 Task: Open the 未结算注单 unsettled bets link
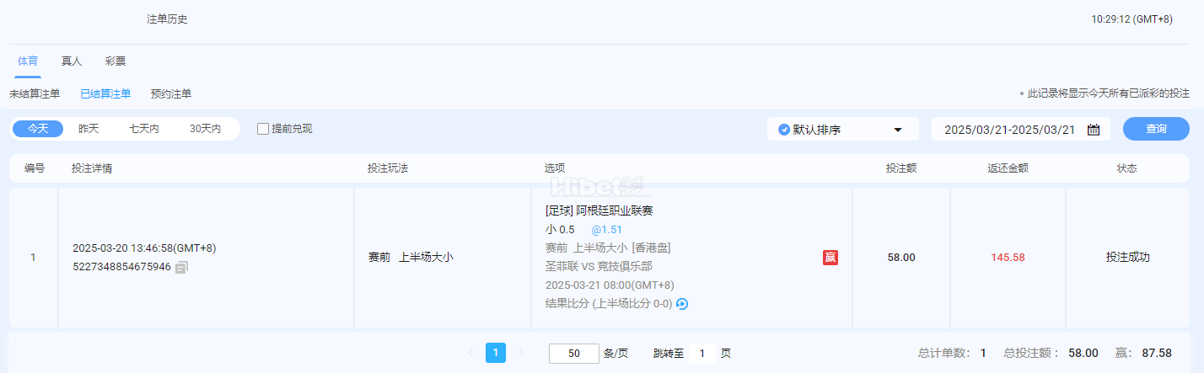(35, 94)
